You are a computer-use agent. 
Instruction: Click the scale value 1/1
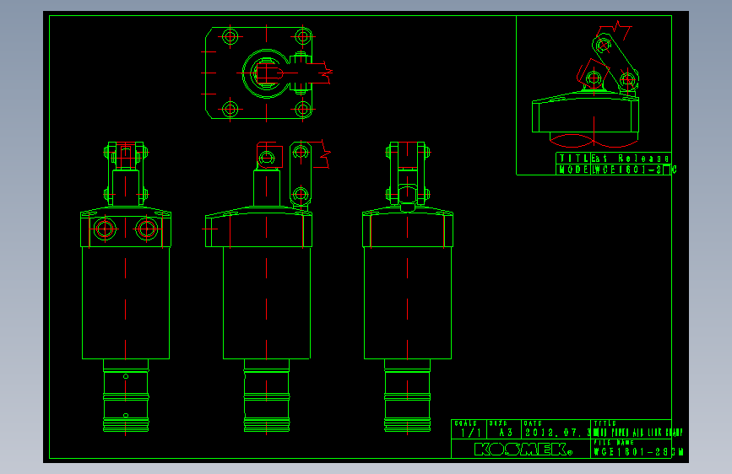coord(470,433)
